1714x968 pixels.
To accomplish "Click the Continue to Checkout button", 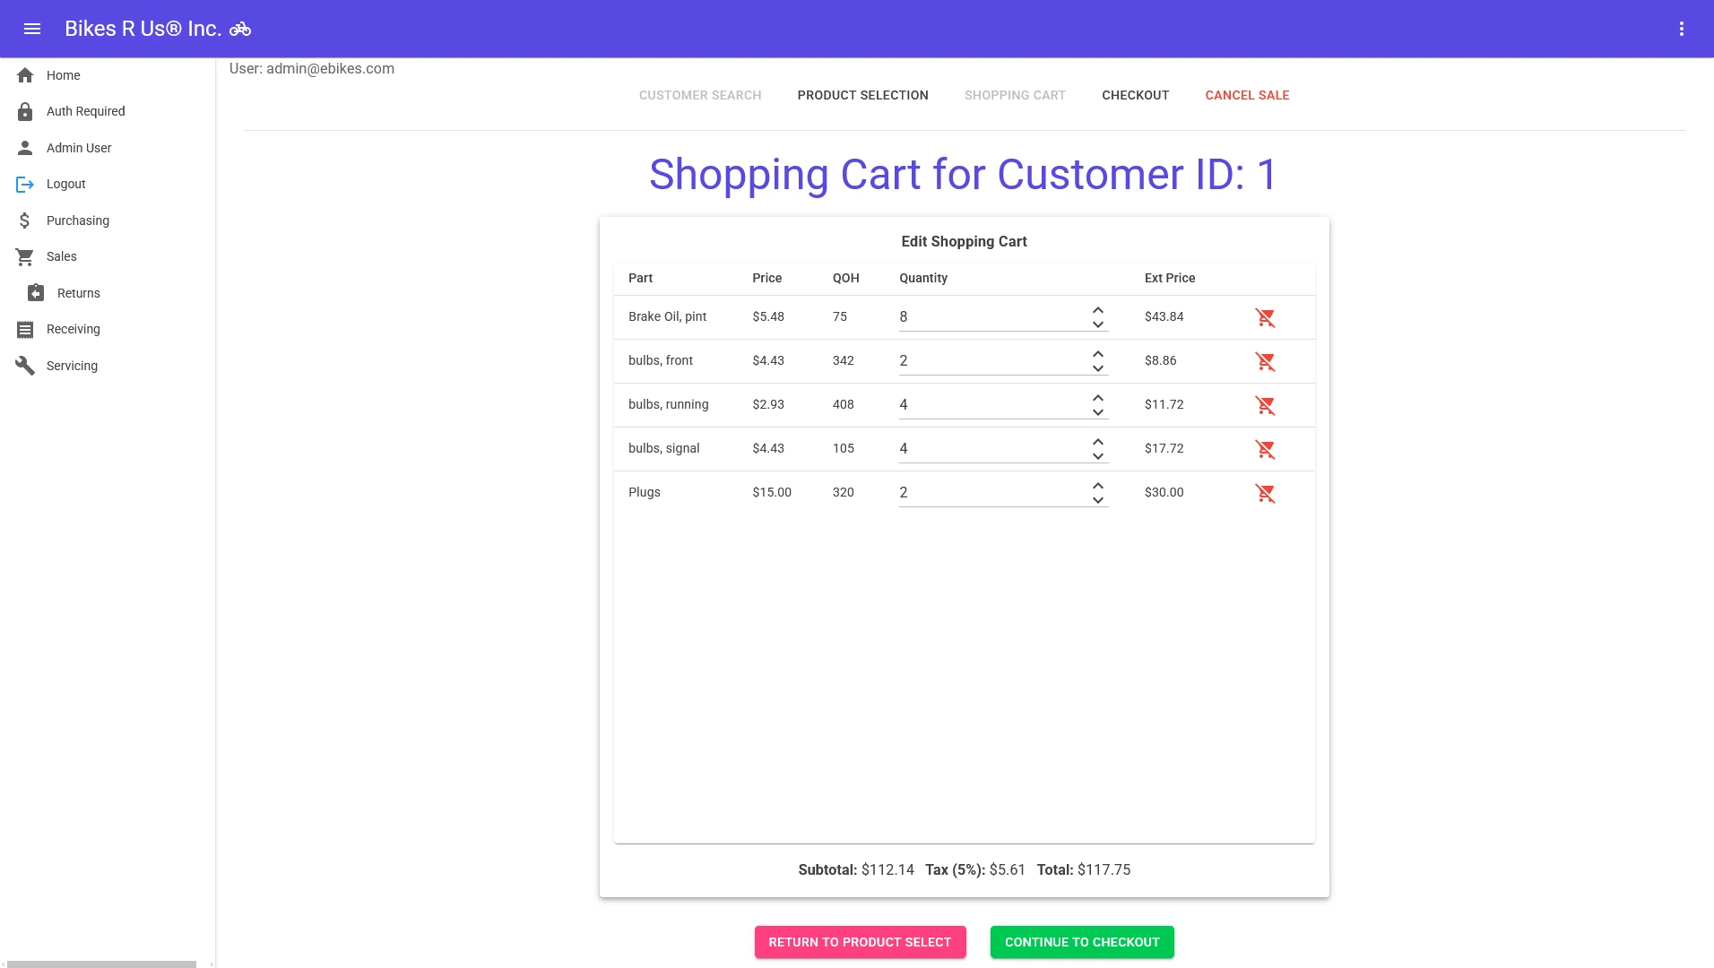I will 1080,942.
